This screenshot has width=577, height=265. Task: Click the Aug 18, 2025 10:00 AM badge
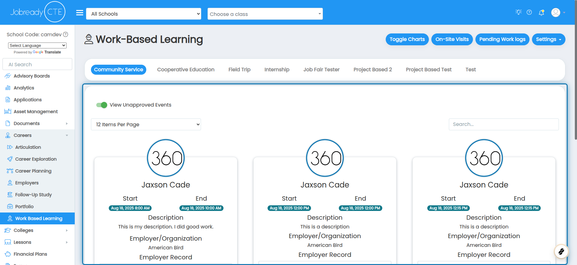201,208
